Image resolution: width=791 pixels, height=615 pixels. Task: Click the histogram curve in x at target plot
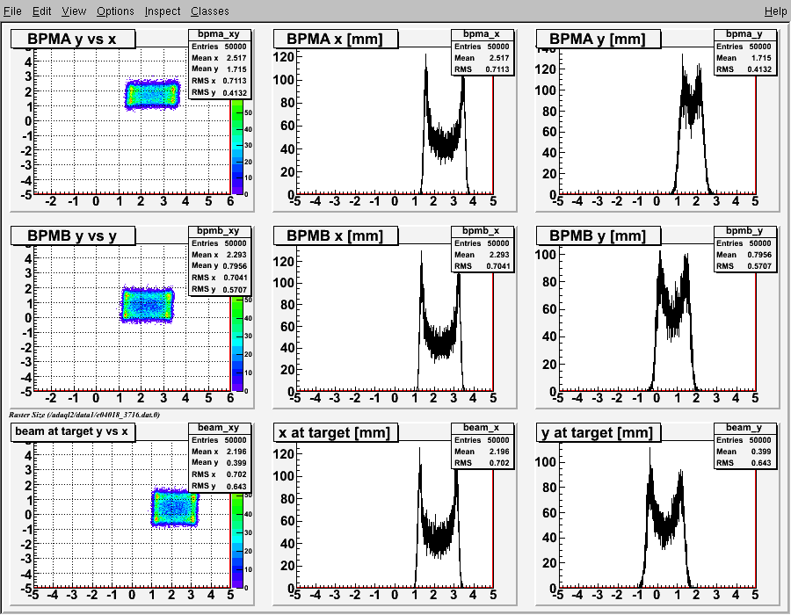pos(438,539)
